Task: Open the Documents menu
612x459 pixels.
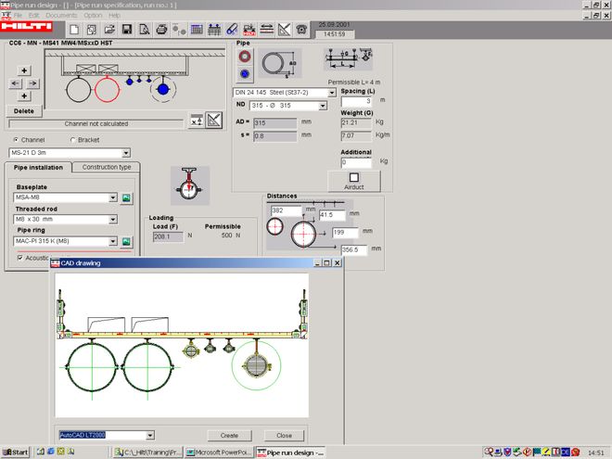Action: point(61,16)
